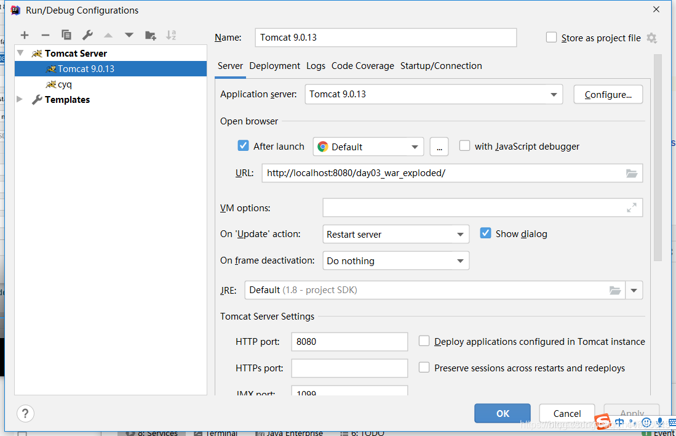
Task: Click the HTTPs port input field
Action: [x=349, y=368]
